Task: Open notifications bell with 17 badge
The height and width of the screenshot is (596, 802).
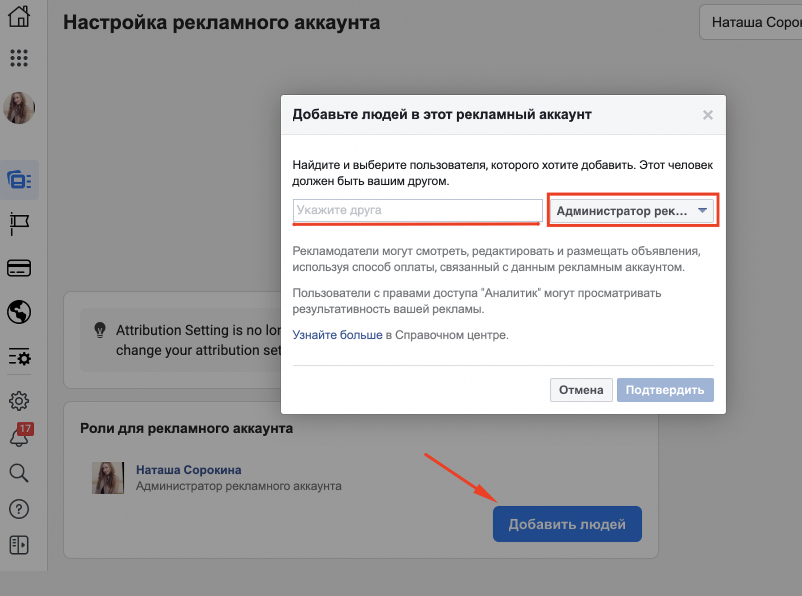Action: coord(21,435)
